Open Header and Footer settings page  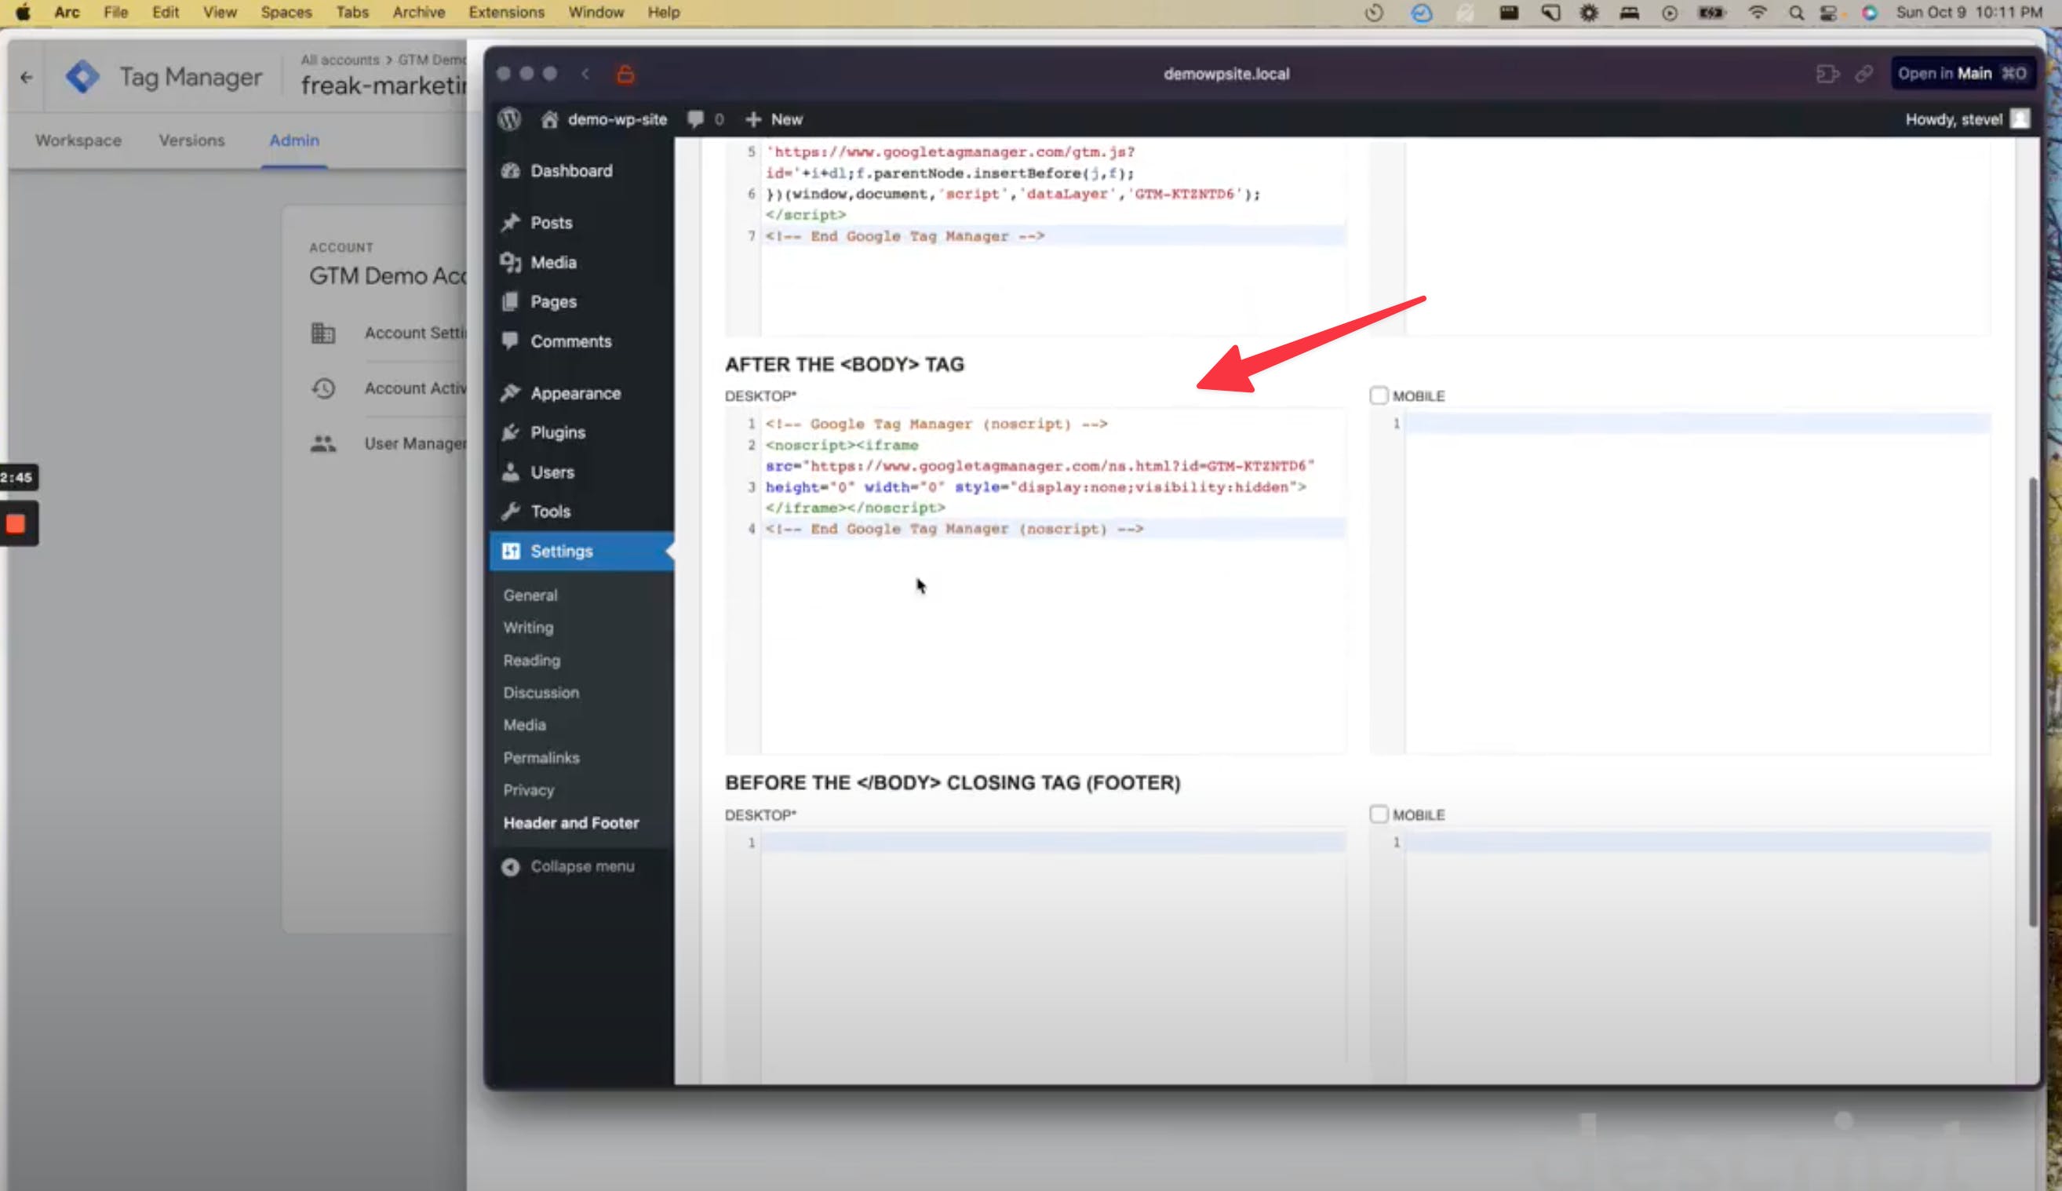[x=571, y=823]
